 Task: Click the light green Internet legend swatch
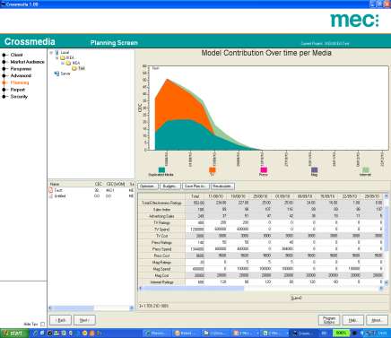(365, 169)
